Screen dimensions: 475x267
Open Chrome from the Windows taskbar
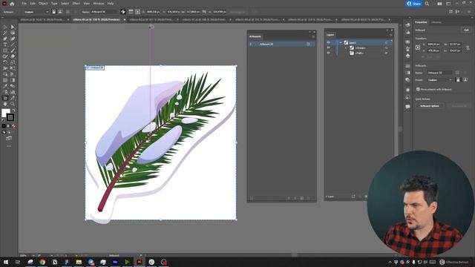[x=42, y=262]
